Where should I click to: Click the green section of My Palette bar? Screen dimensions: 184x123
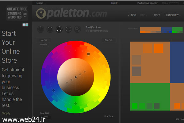pos(177,30)
